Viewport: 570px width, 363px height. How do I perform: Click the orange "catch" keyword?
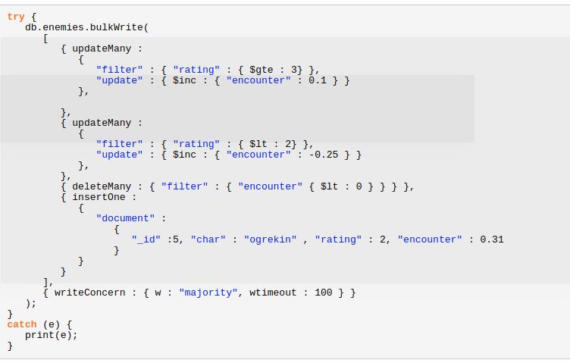(21, 324)
